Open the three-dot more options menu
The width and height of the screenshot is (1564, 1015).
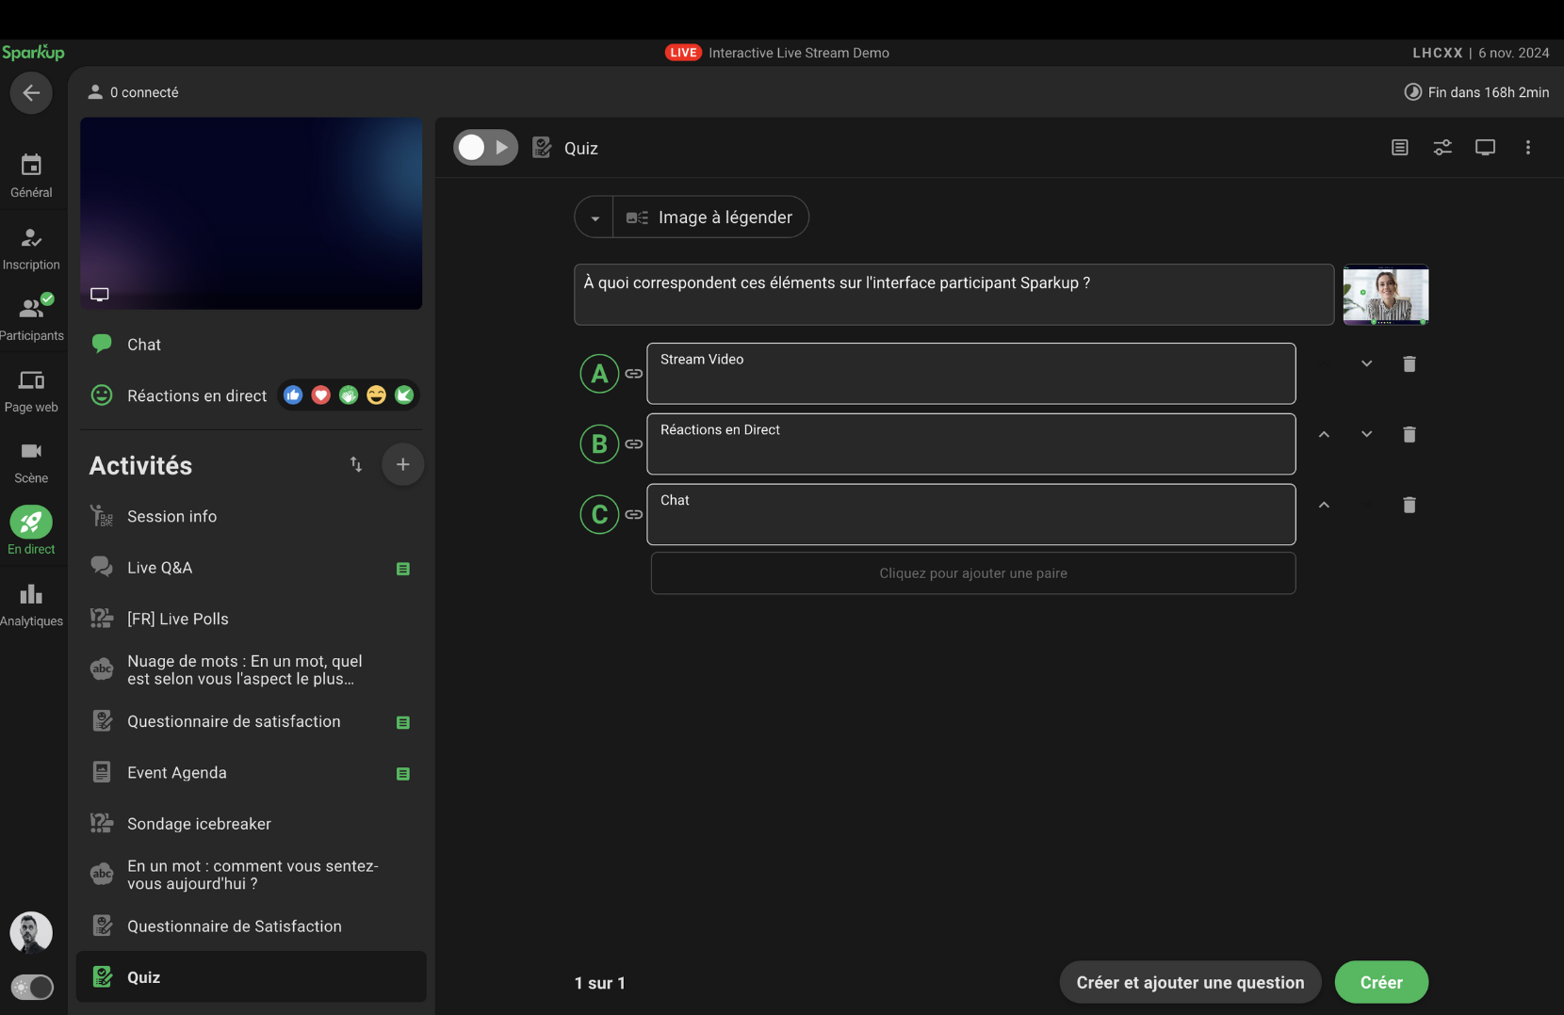pyautogui.click(x=1527, y=148)
